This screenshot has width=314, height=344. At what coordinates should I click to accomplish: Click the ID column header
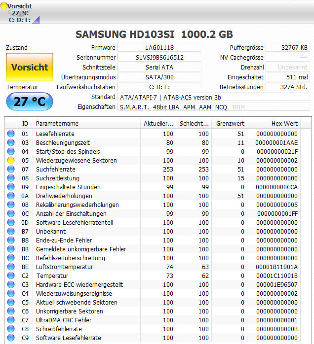coord(25,124)
